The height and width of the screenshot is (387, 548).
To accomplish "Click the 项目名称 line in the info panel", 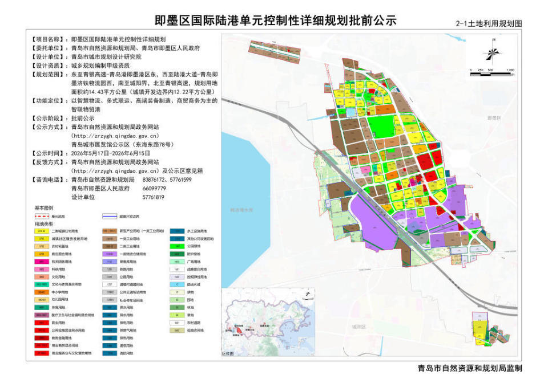I will click(x=99, y=39).
